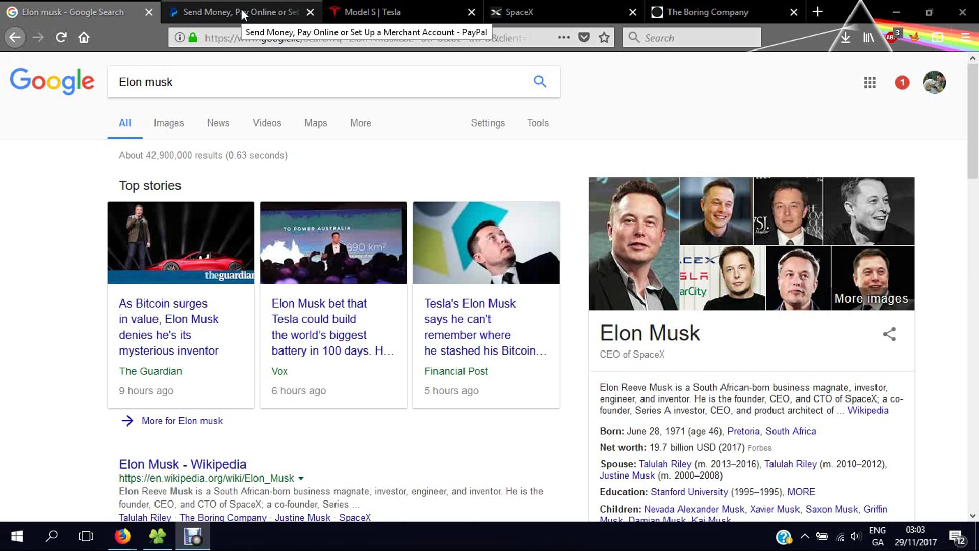Open the Elon Musk - Wikipedia result
Image resolution: width=979 pixels, height=551 pixels.
[x=183, y=464]
